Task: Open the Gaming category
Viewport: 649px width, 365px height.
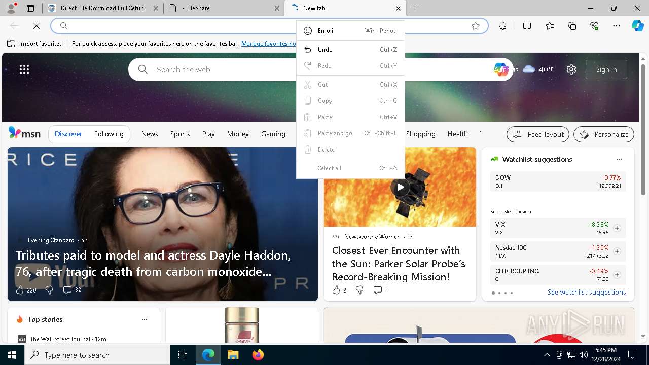Action: pos(273,134)
